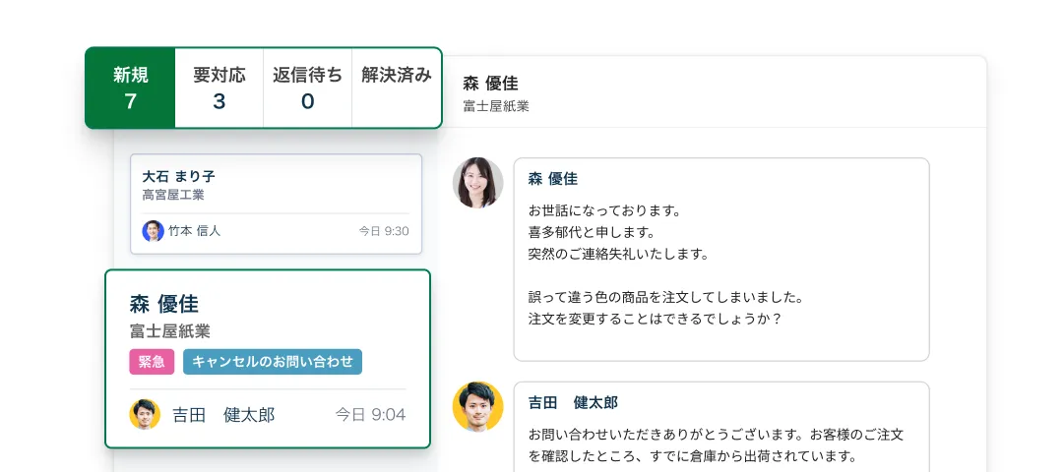Viewport: 1063px width, 472px height.
Task: Click 吉田 健太郎's profile photo in the thread
Action: coord(478,406)
